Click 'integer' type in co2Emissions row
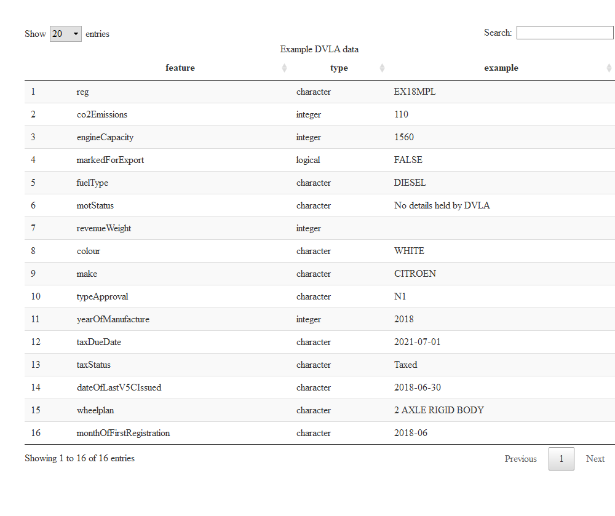The image size is (615, 516). (308, 114)
